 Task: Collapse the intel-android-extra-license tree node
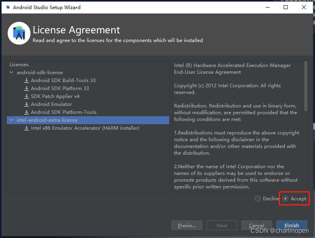12,120
